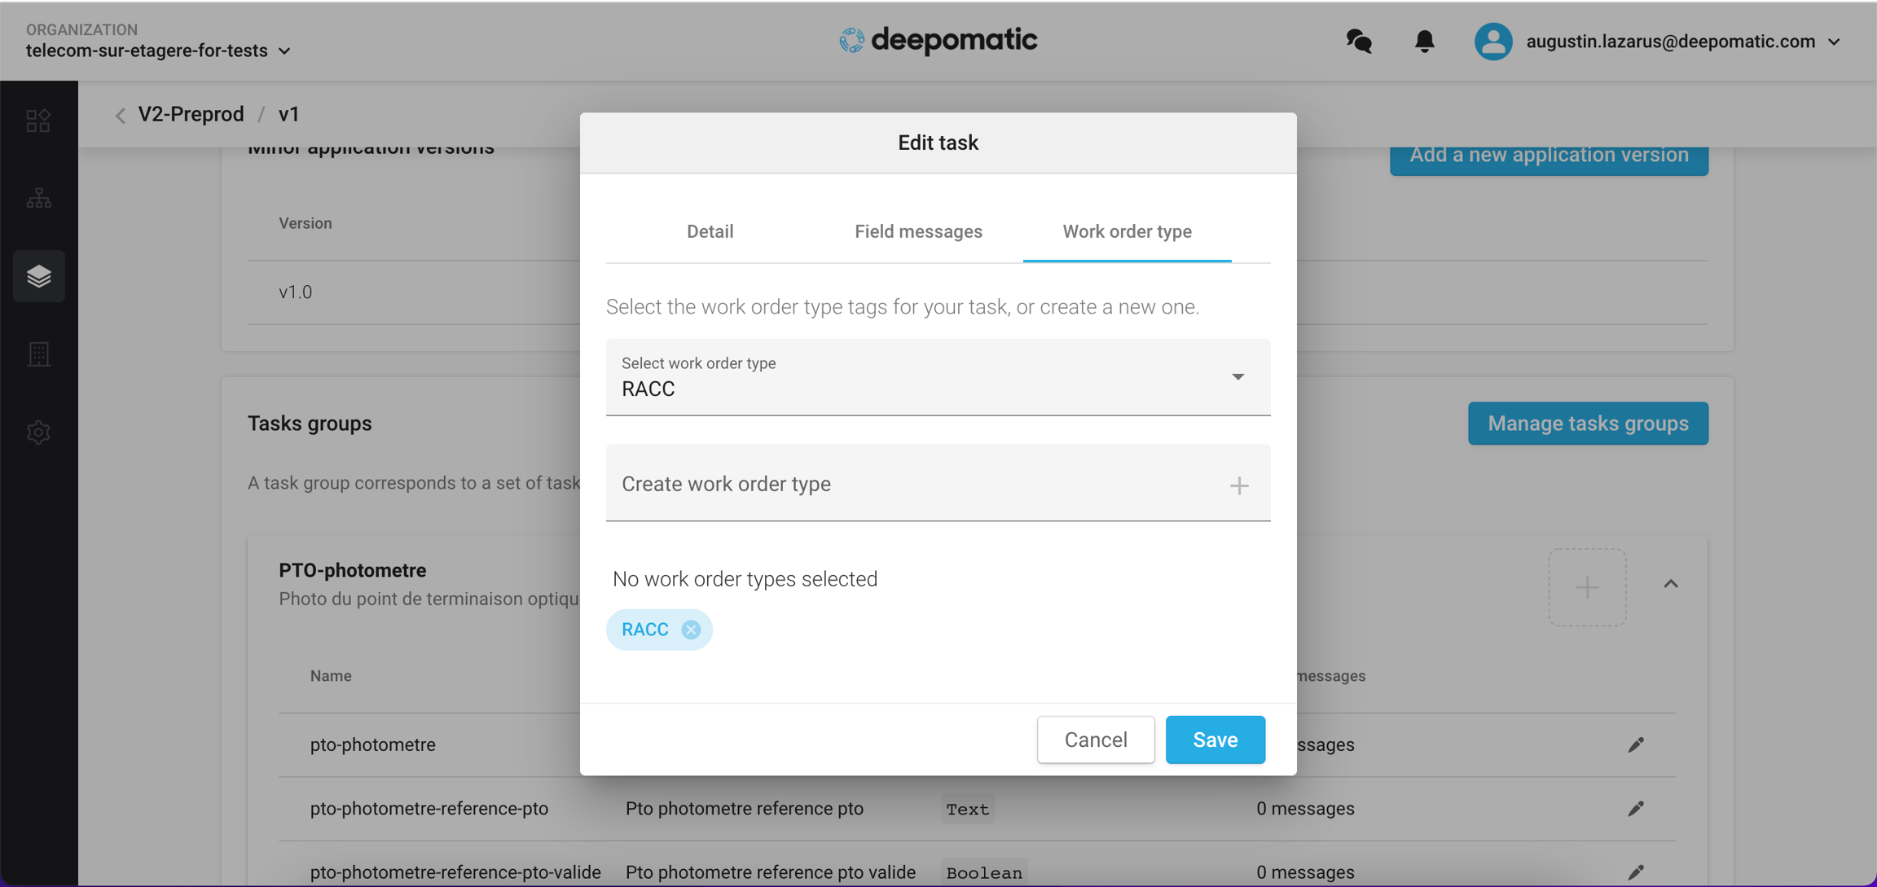Viewport: 1877px width, 887px height.
Task: Expand the Select work order type dropdown
Action: [1237, 377]
